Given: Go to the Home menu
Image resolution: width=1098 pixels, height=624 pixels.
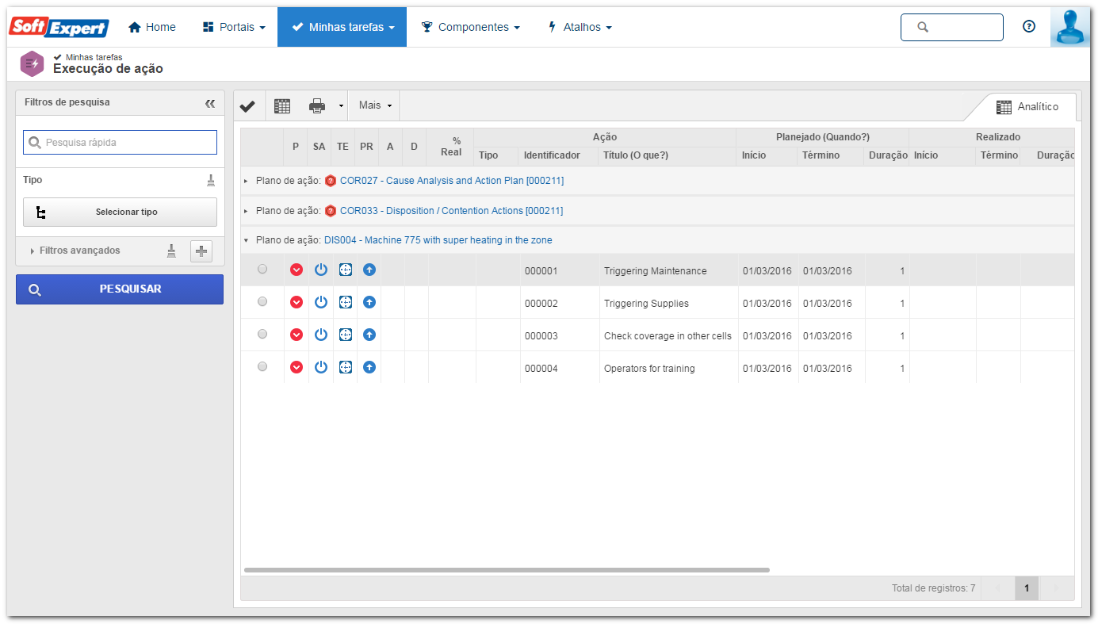Looking at the screenshot, I should pyautogui.click(x=152, y=27).
